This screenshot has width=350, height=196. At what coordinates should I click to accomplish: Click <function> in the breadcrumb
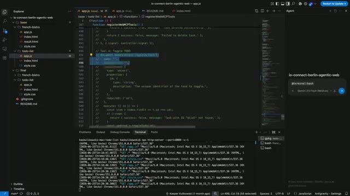[130, 17]
